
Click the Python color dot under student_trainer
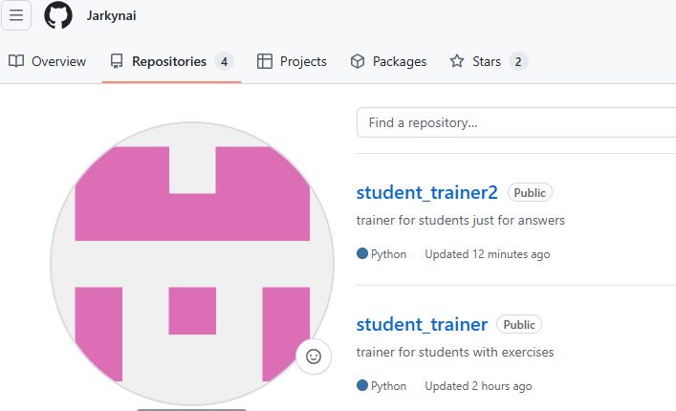pos(362,386)
